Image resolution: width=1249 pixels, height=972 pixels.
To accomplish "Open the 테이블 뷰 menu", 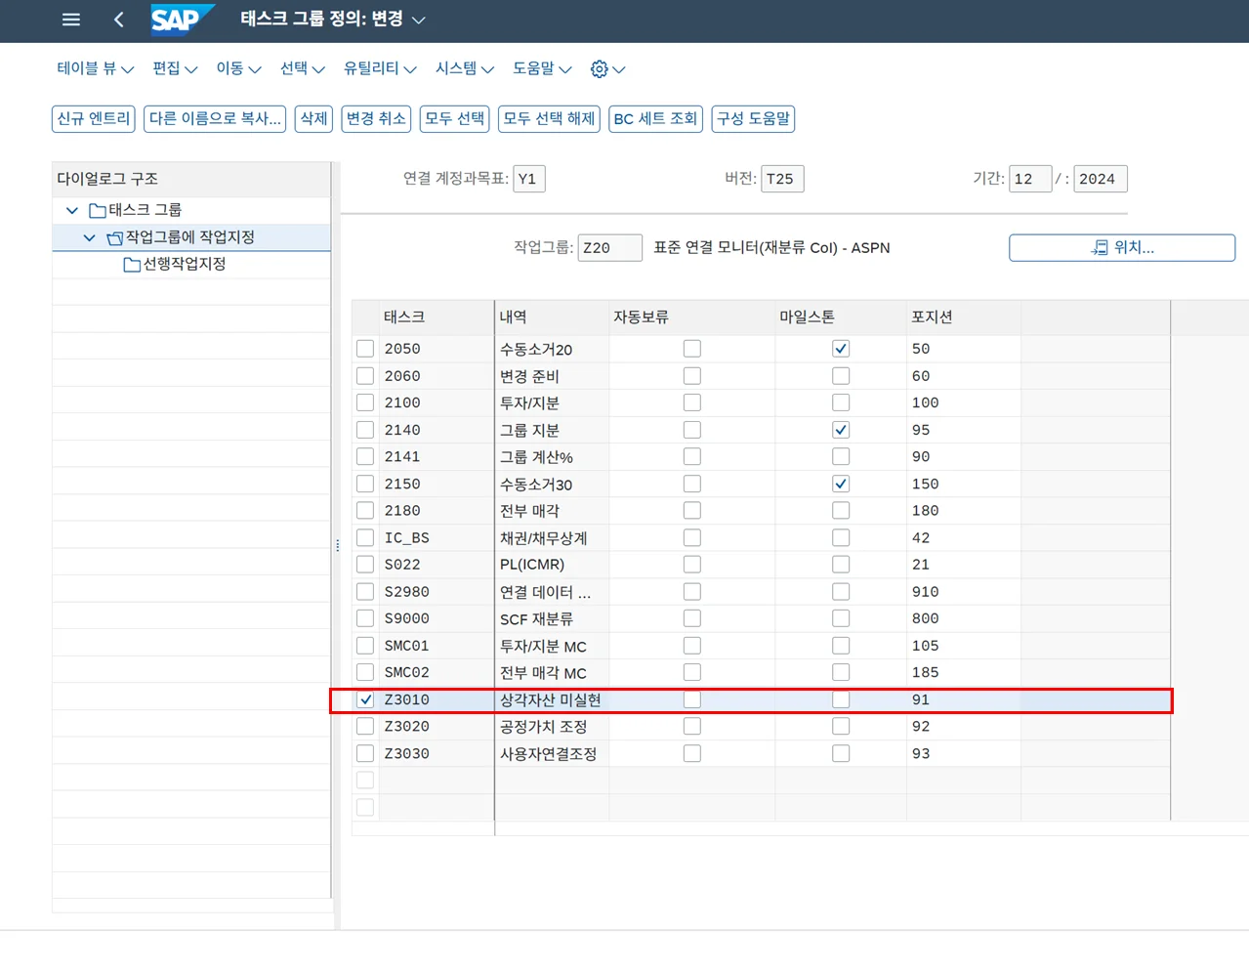I will (95, 68).
